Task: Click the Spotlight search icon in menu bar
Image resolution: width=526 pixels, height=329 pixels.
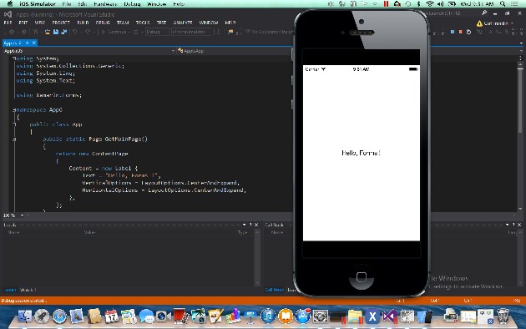Action: [503, 3]
